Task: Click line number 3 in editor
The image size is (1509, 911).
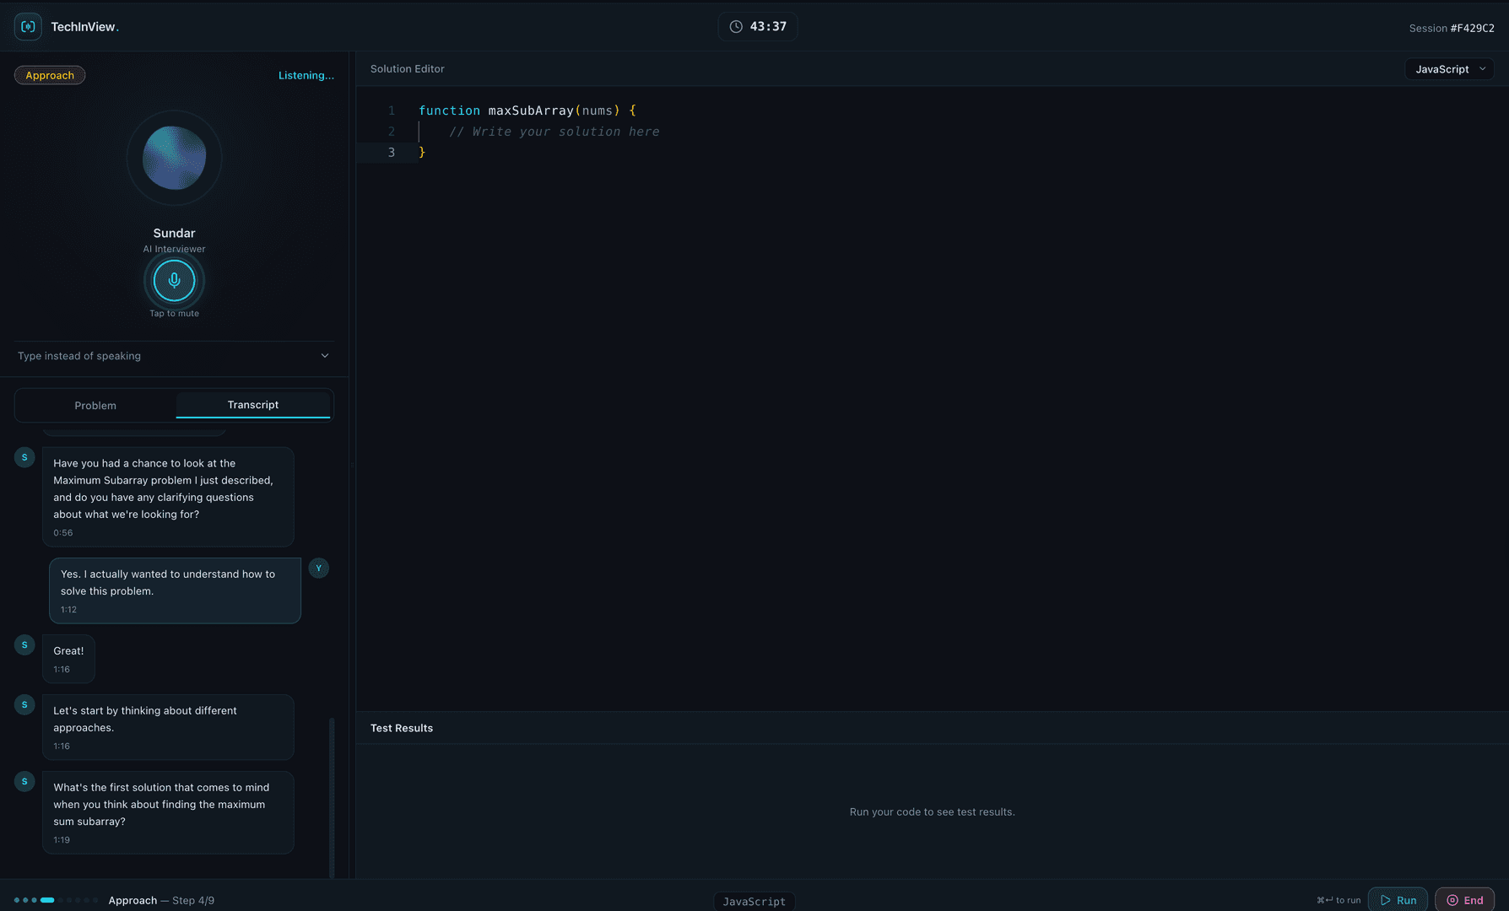Action: click(x=392, y=153)
